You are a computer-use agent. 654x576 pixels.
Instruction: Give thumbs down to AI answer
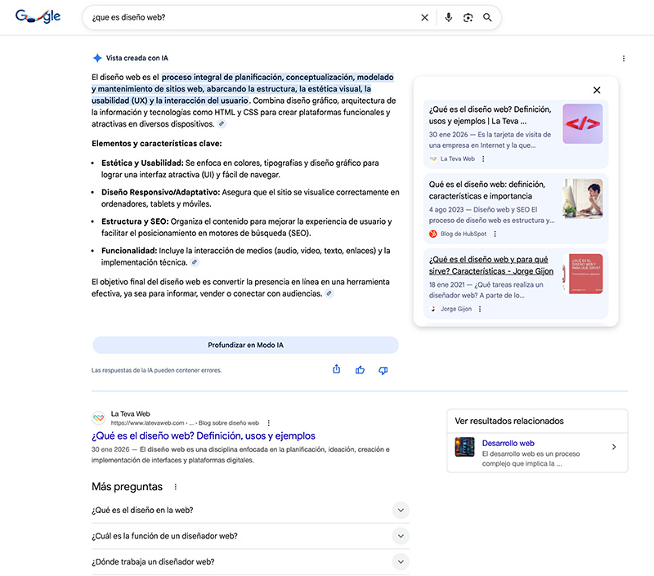(x=383, y=370)
